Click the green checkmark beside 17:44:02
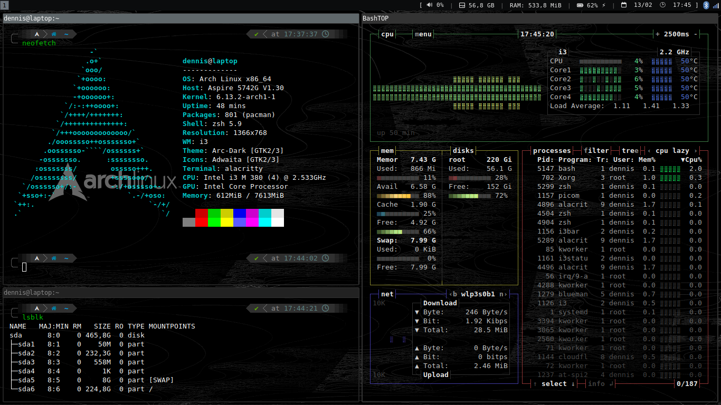The image size is (721, 405). pyautogui.click(x=257, y=258)
